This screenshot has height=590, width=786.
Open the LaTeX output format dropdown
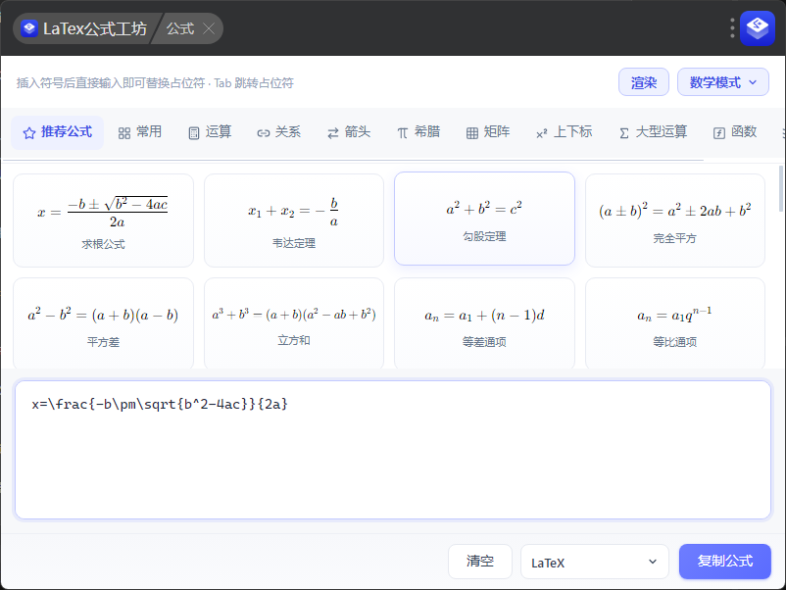(595, 562)
